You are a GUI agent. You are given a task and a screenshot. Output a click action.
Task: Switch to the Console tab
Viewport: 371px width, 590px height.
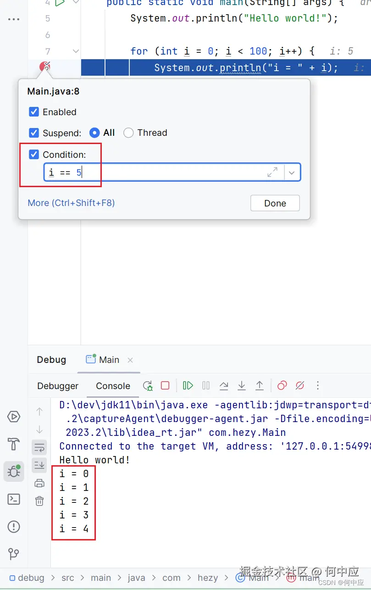coord(113,386)
